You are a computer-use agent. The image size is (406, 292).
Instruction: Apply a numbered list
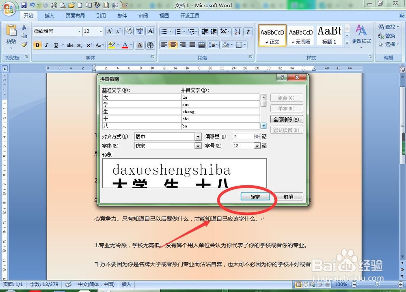tap(178, 32)
